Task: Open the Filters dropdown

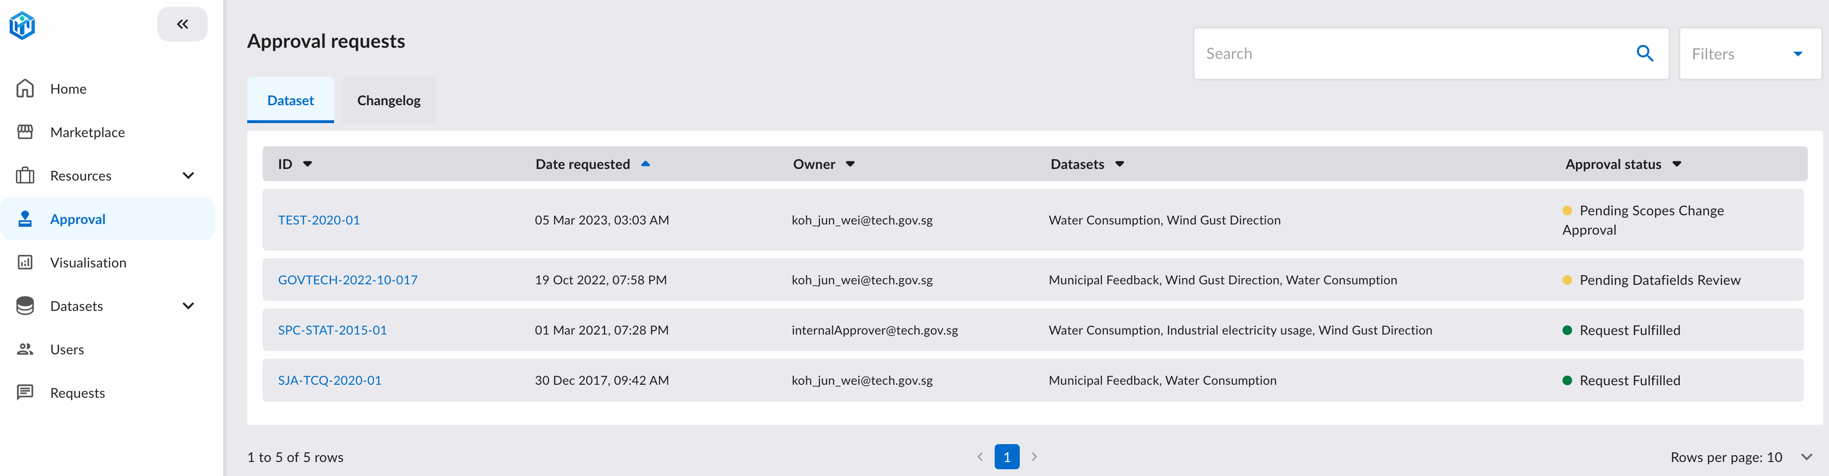Action: (1749, 54)
